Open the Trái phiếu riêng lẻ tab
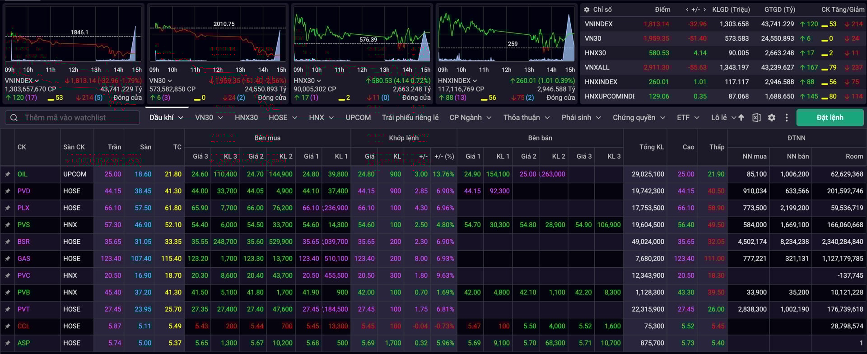 click(x=410, y=117)
